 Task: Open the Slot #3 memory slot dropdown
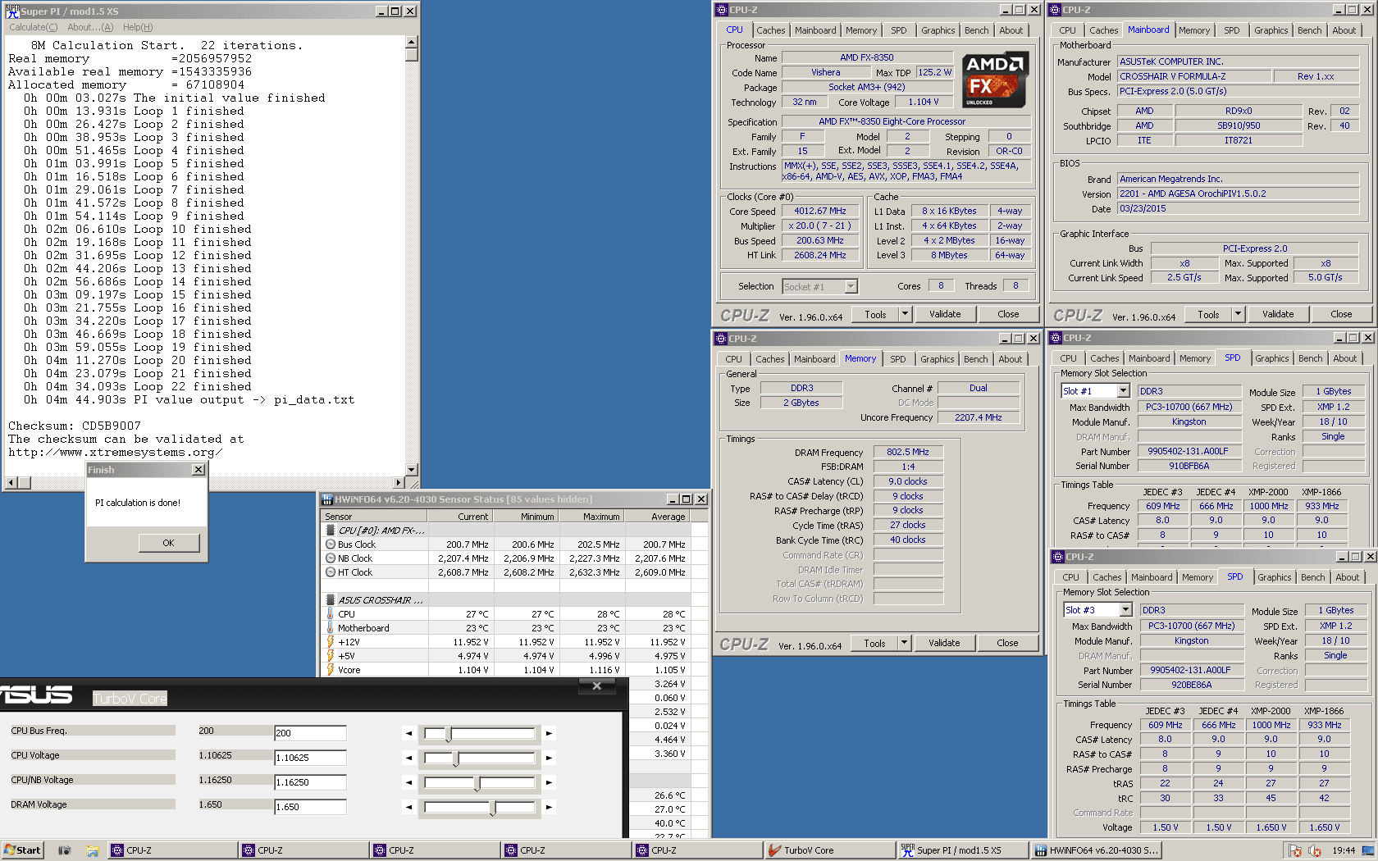pos(1125,610)
